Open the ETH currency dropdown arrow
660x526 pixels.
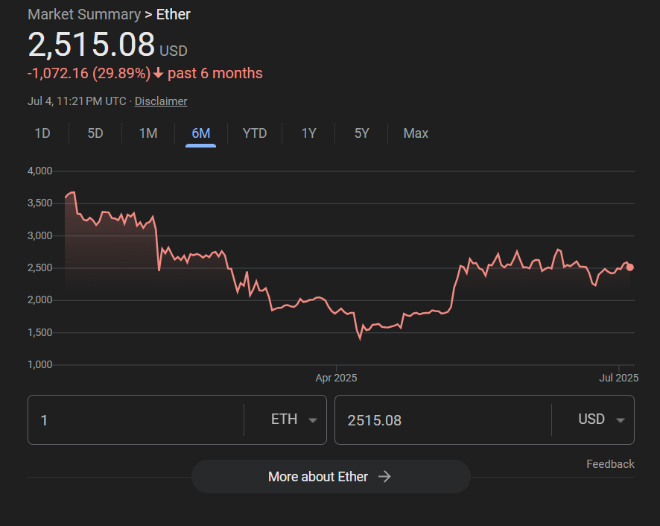313,420
